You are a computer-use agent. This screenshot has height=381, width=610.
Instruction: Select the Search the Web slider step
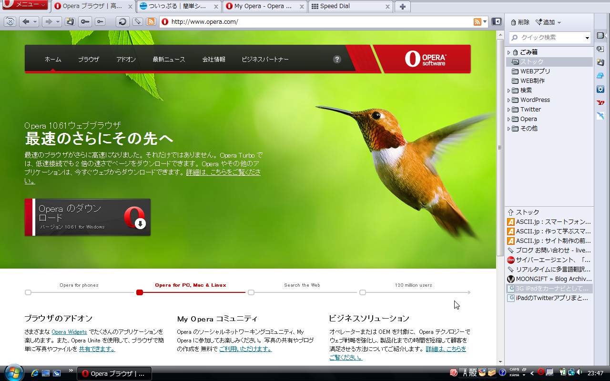302,285
